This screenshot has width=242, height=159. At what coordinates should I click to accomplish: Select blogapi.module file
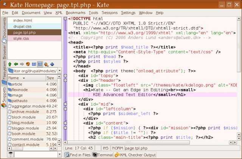(33, 128)
